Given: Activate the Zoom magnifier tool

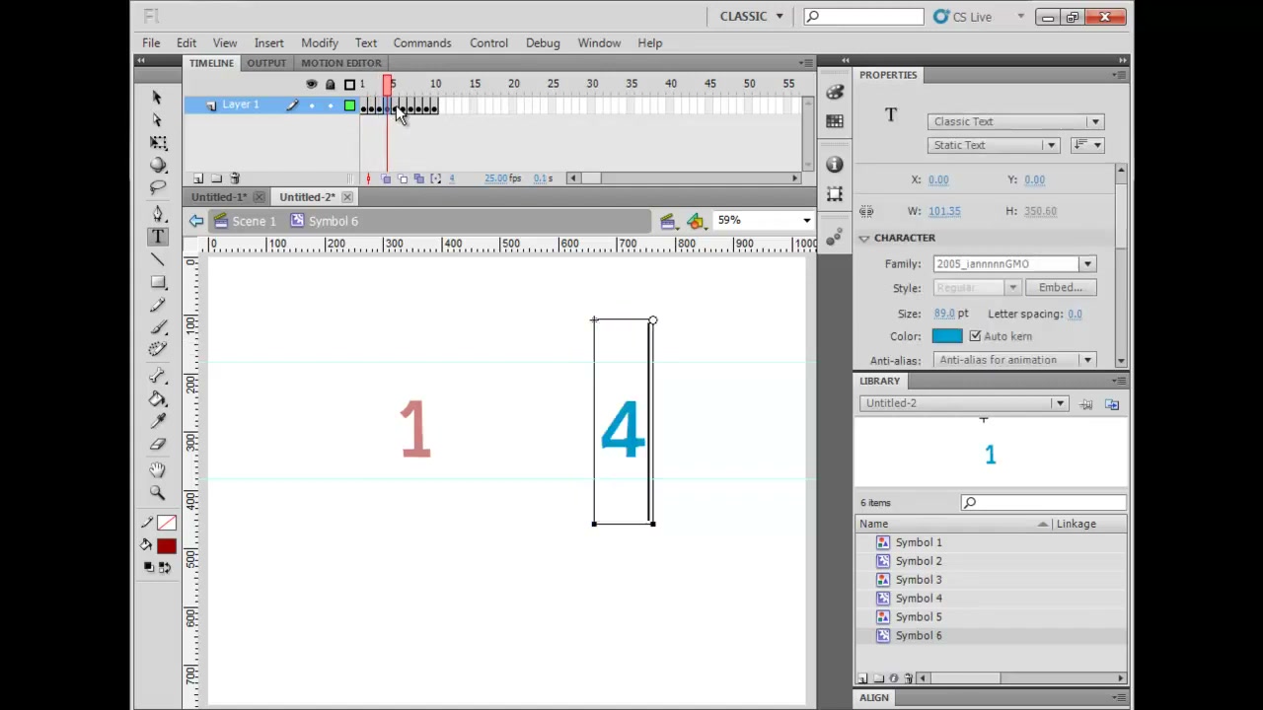Looking at the screenshot, I should (x=158, y=493).
